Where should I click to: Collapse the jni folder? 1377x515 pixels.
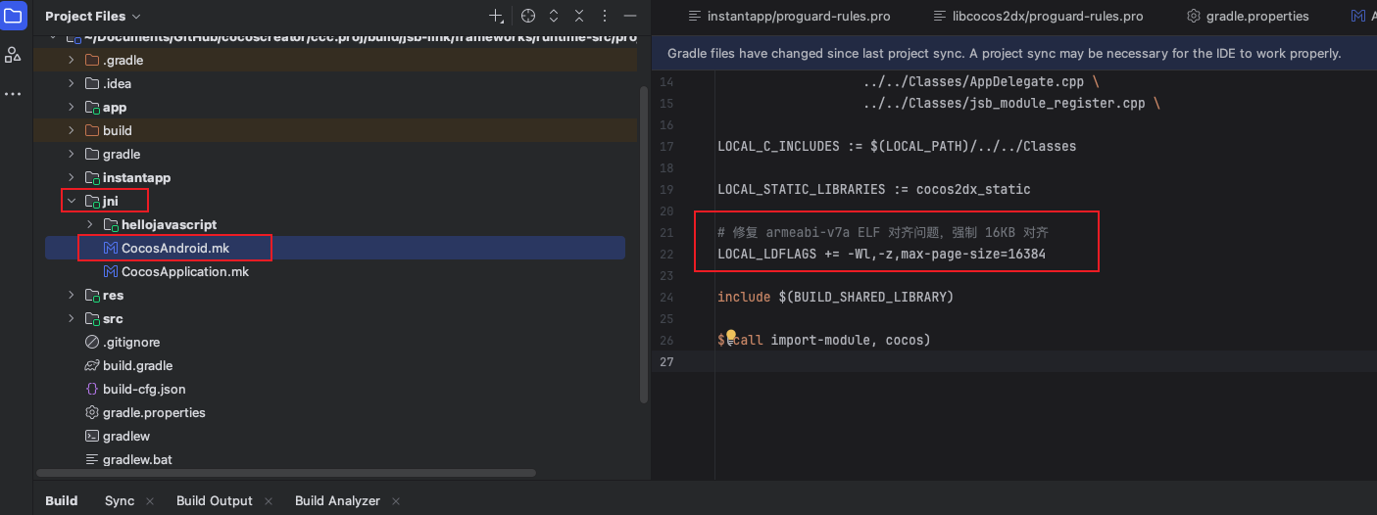(x=71, y=202)
